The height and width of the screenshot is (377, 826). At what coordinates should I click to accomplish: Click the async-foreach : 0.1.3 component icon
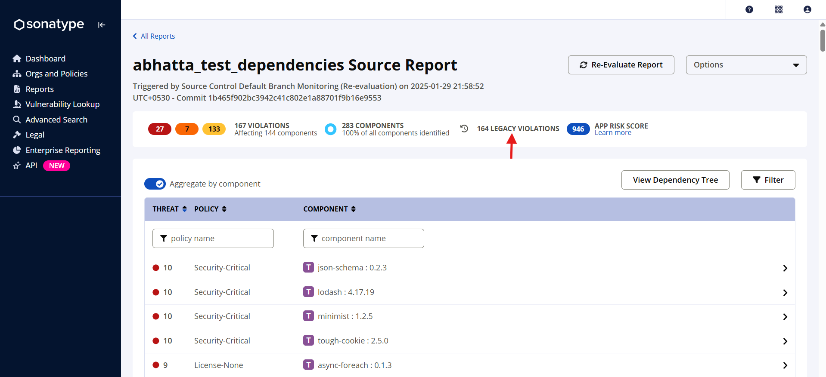click(308, 365)
